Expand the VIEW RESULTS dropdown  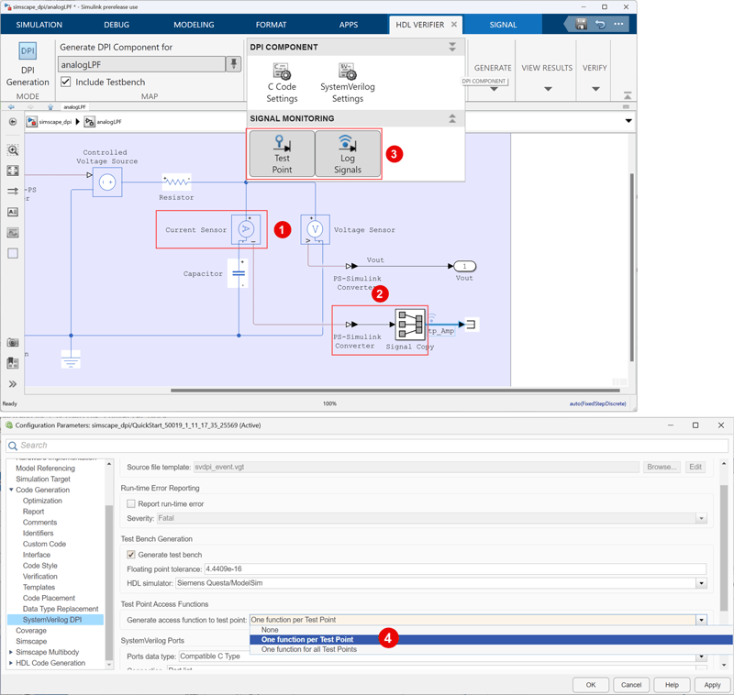click(548, 88)
